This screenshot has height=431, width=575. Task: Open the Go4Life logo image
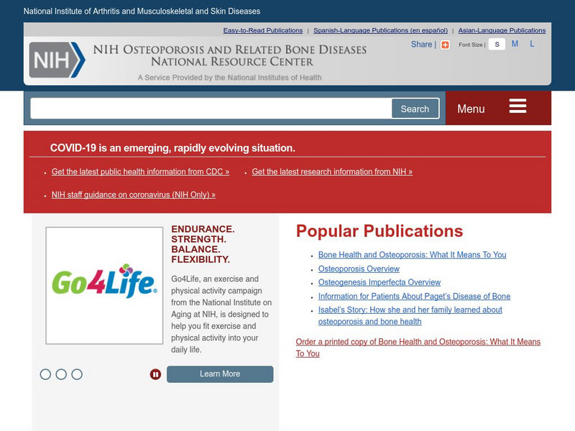[x=104, y=285]
